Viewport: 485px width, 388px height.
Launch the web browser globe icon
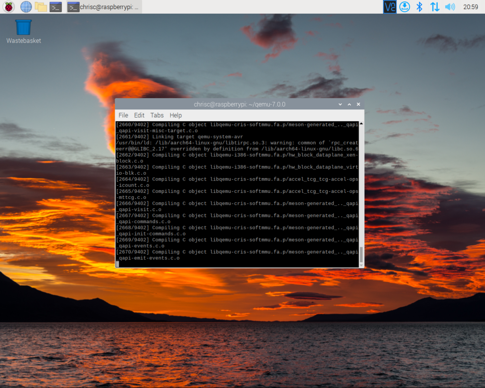tap(26, 7)
